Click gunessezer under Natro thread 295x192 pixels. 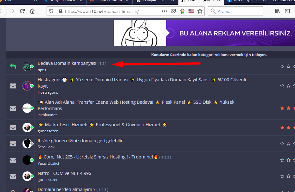click(48, 180)
